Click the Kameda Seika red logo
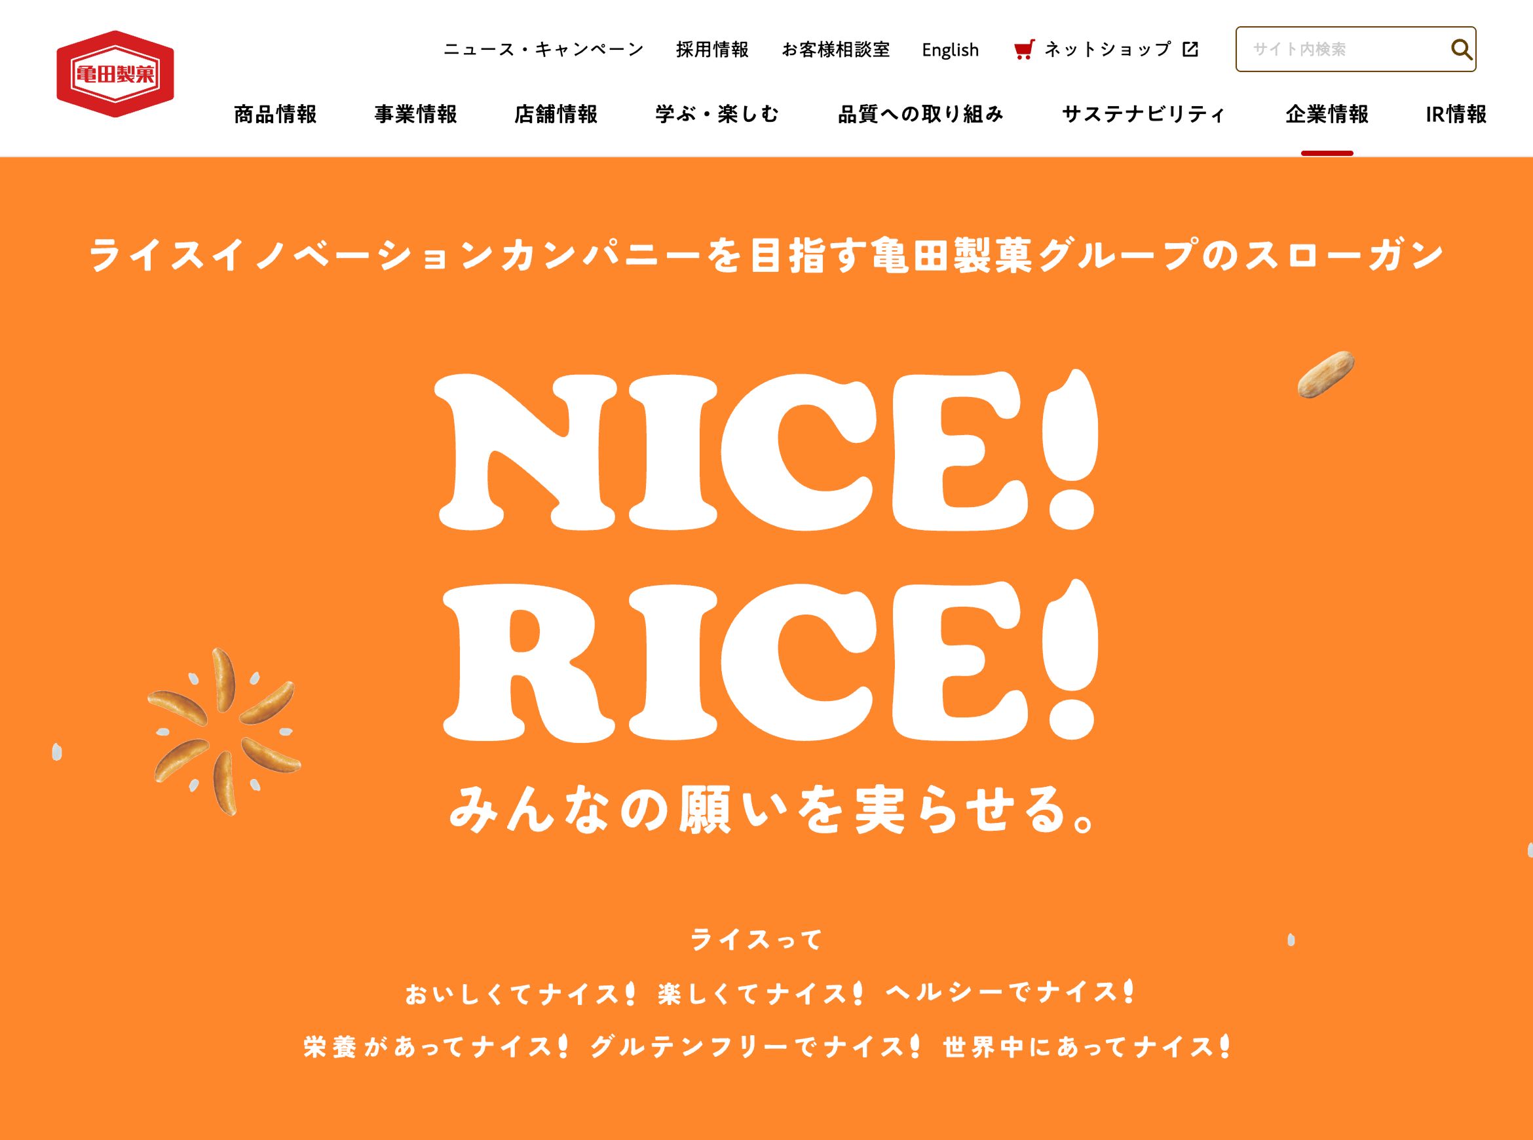This screenshot has width=1533, height=1140. click(115, 74)
